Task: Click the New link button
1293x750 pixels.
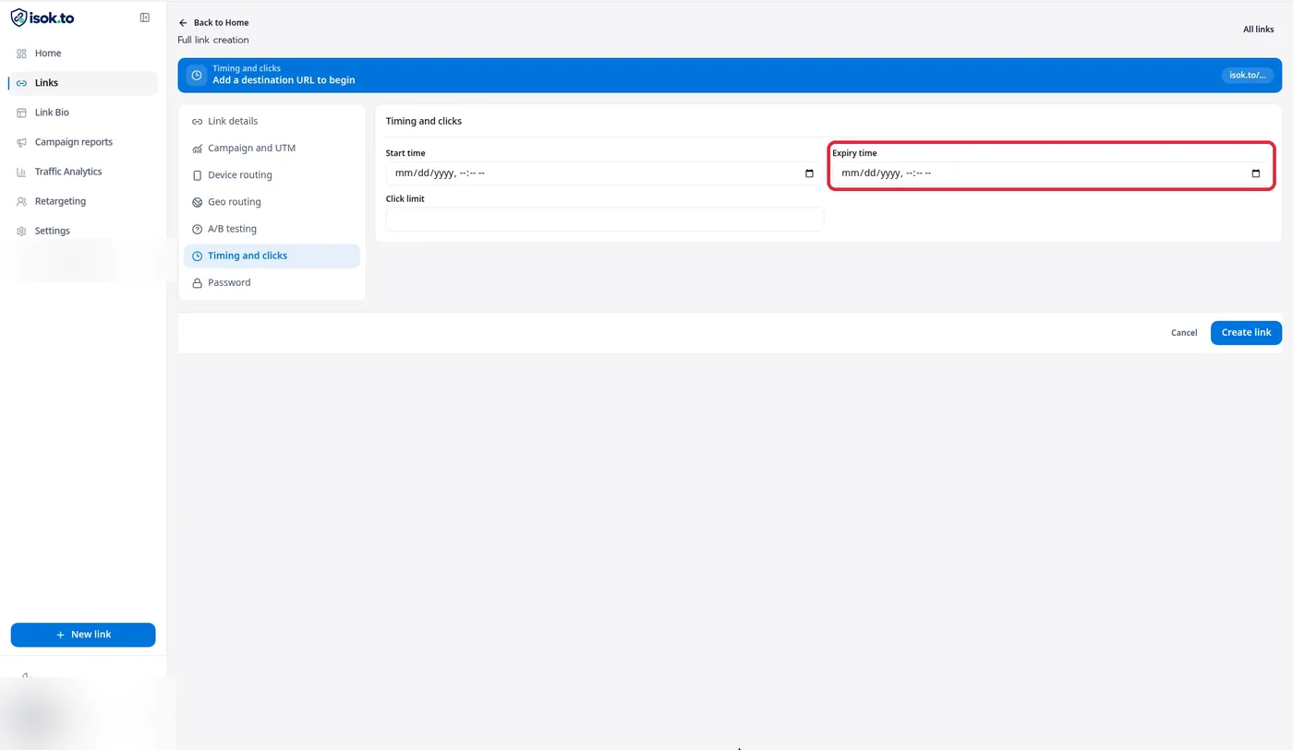Action: click(83, 635)
